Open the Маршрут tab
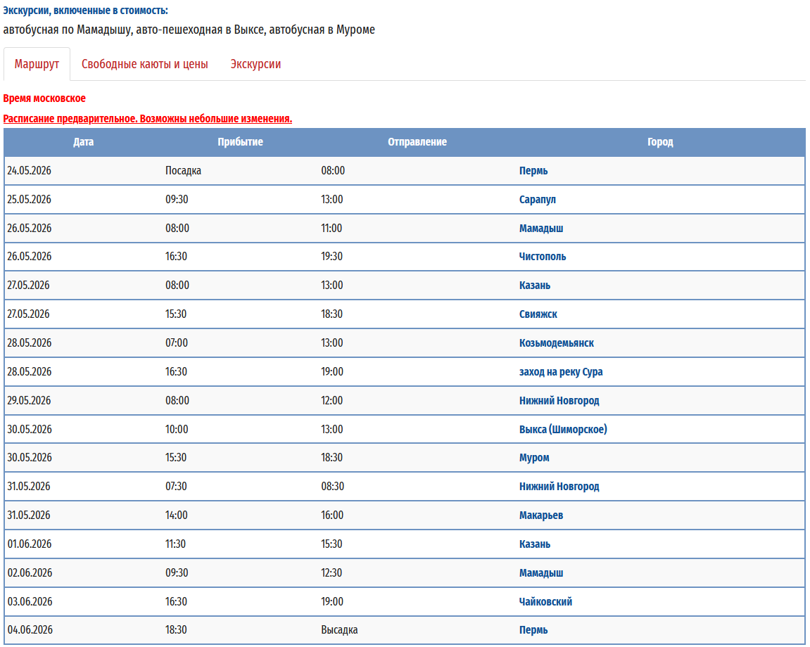 [x=37, y=64]
